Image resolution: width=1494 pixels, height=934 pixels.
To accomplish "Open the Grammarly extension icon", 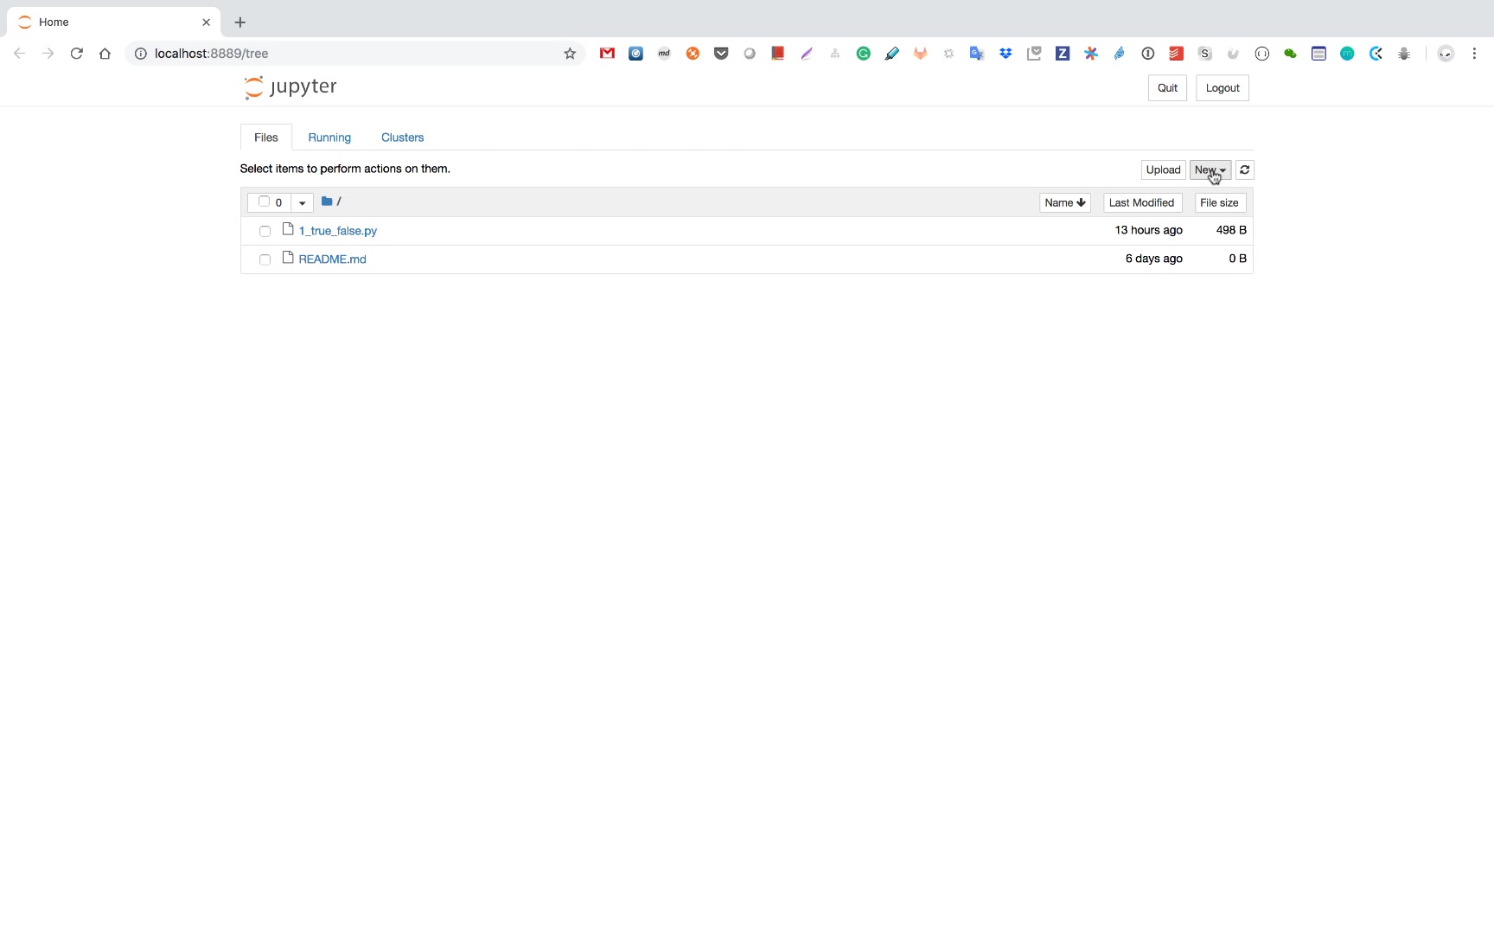I will 863,54.
